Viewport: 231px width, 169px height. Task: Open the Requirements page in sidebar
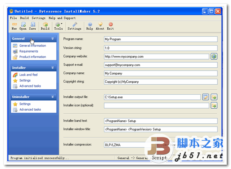click(x=29, y=51)
